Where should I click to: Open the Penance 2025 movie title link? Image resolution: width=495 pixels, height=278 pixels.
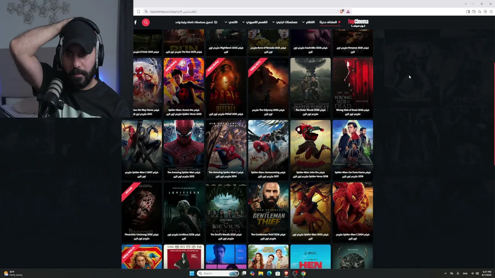[x=353, y=50]
